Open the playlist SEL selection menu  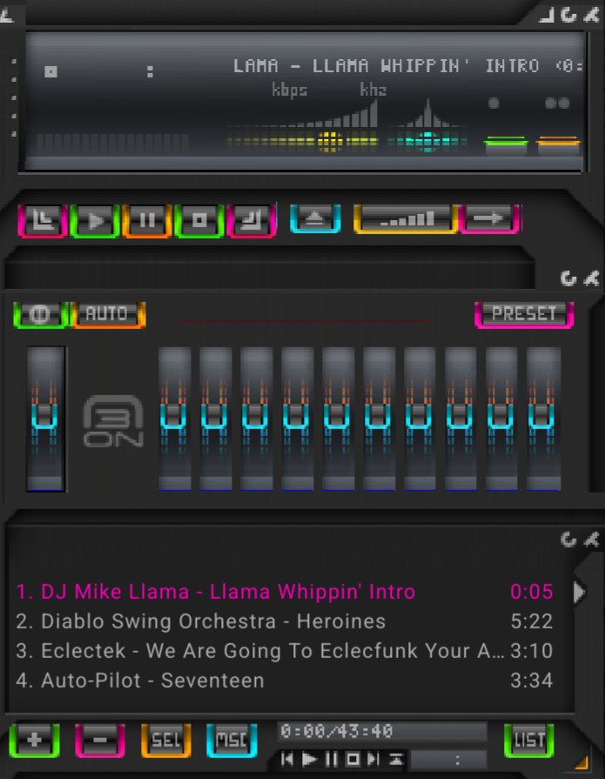(x=166, y=740)
